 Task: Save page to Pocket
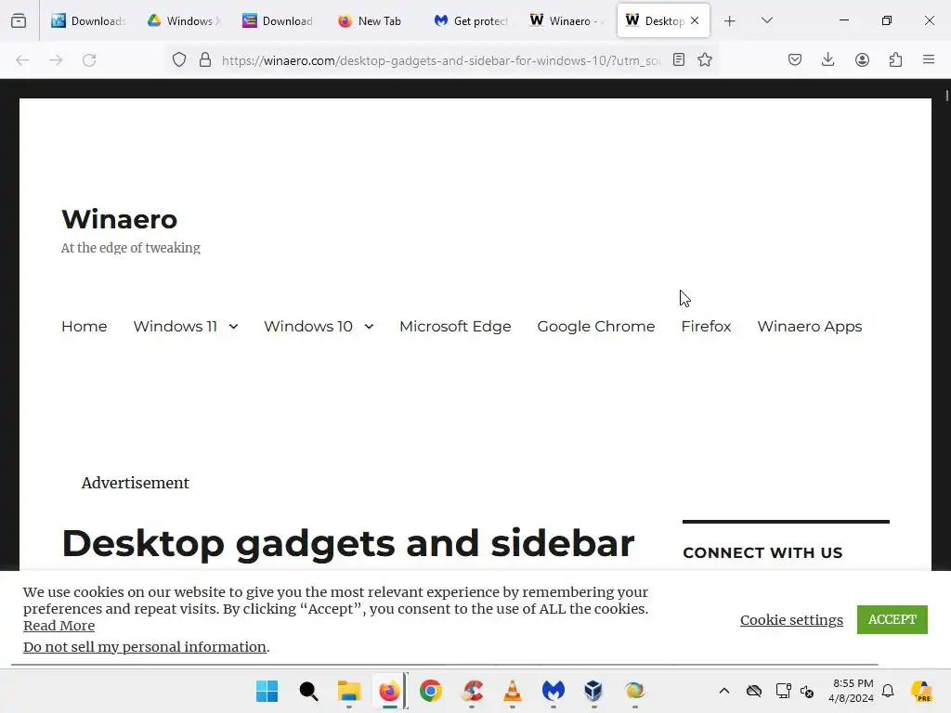[x=795, y=59]
